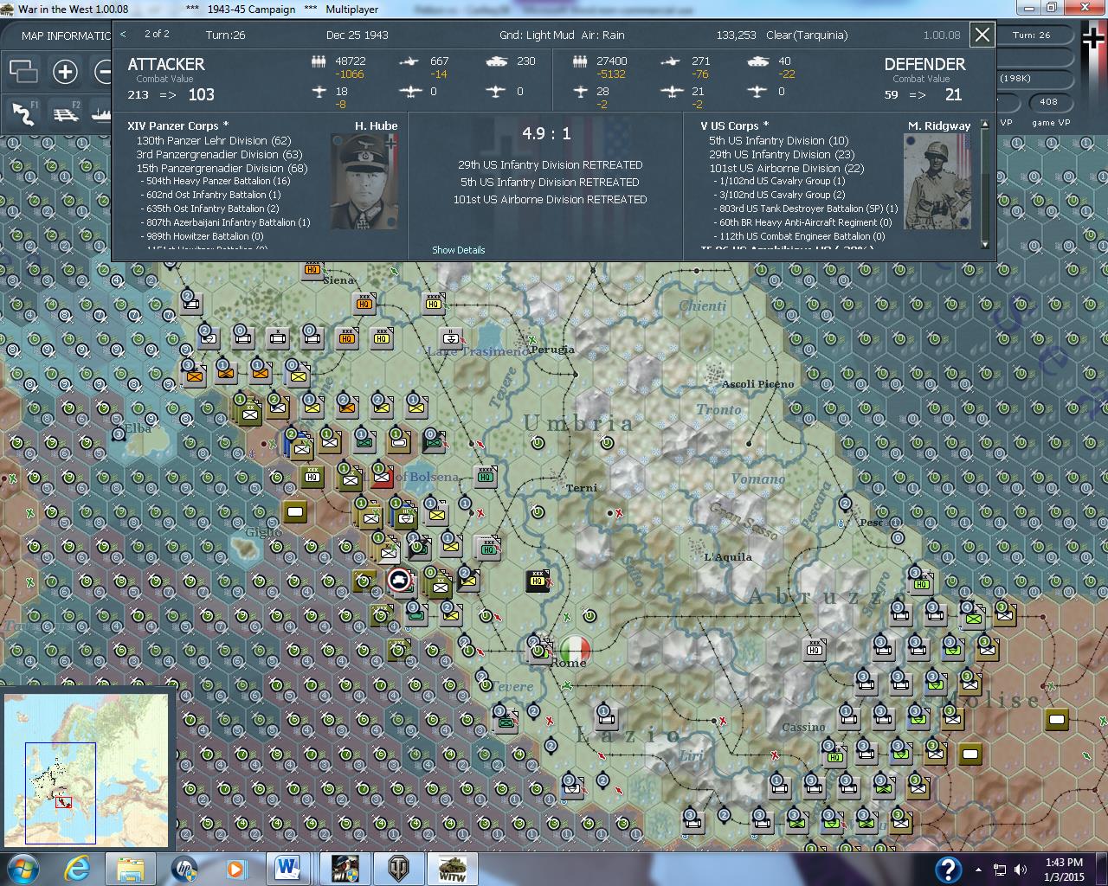The width and height of the screenshot is (1108, 886).
Task: Select yellow naval counter west of Giglio
Action: [x=295, y=511]
